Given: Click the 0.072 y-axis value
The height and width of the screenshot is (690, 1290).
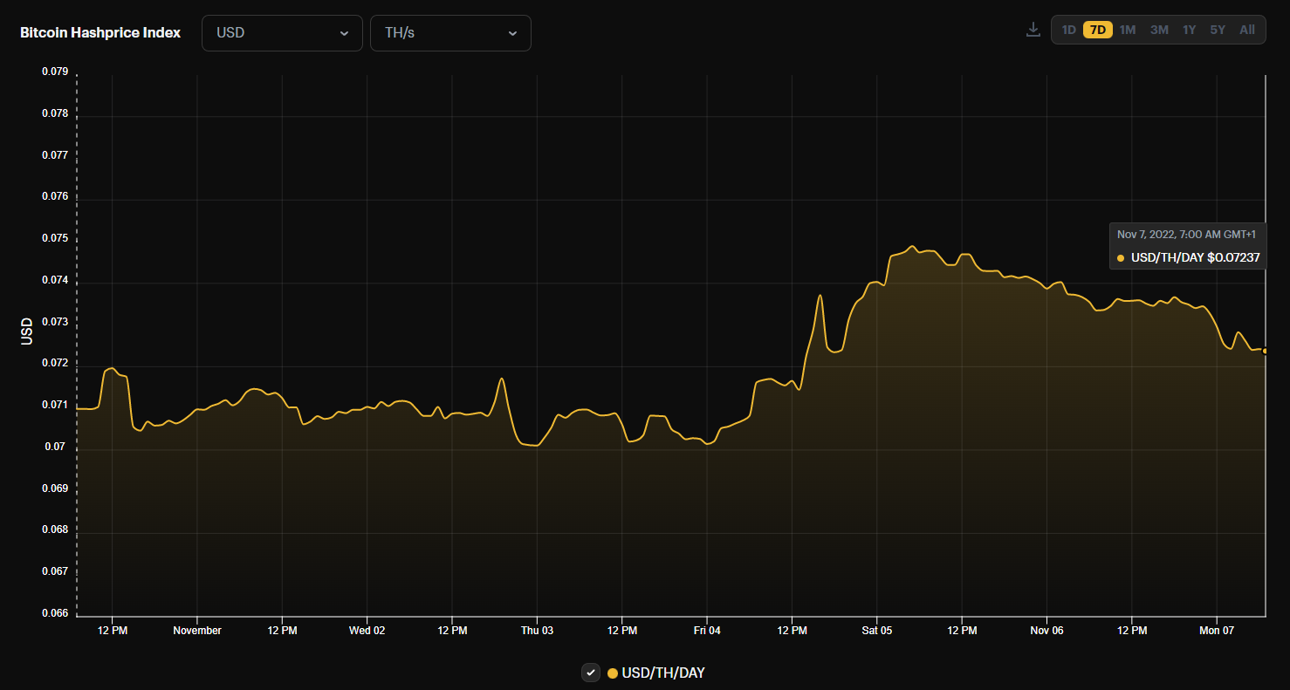Looking at the screenshot, I should 55,364.
